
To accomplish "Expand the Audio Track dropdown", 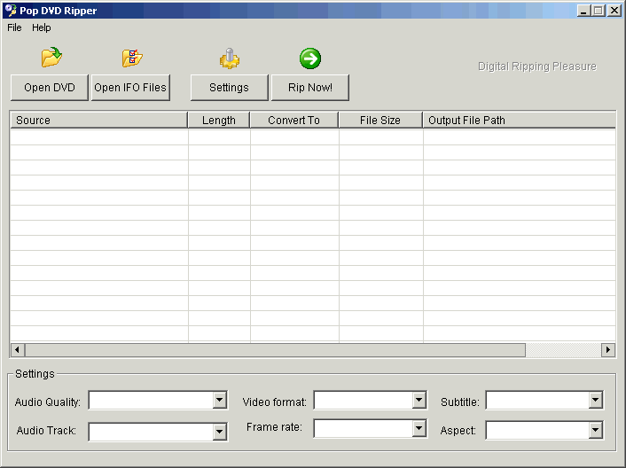I will (x=220, y=432).
